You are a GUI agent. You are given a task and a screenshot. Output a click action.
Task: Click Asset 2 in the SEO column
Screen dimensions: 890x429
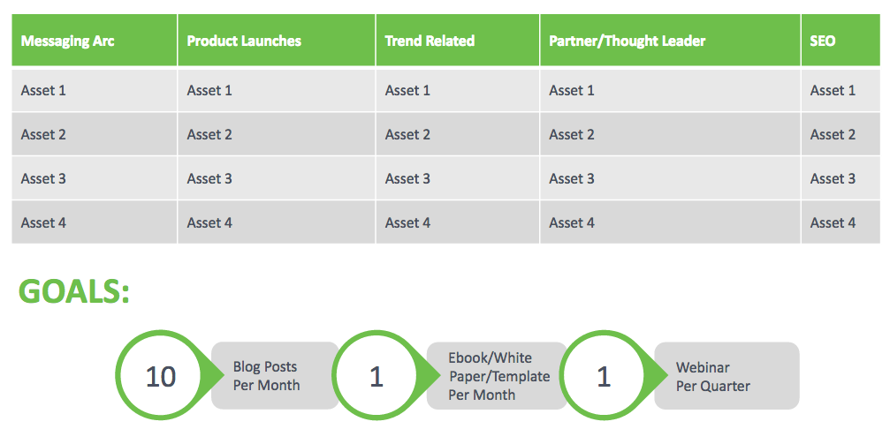coord(833,134)
